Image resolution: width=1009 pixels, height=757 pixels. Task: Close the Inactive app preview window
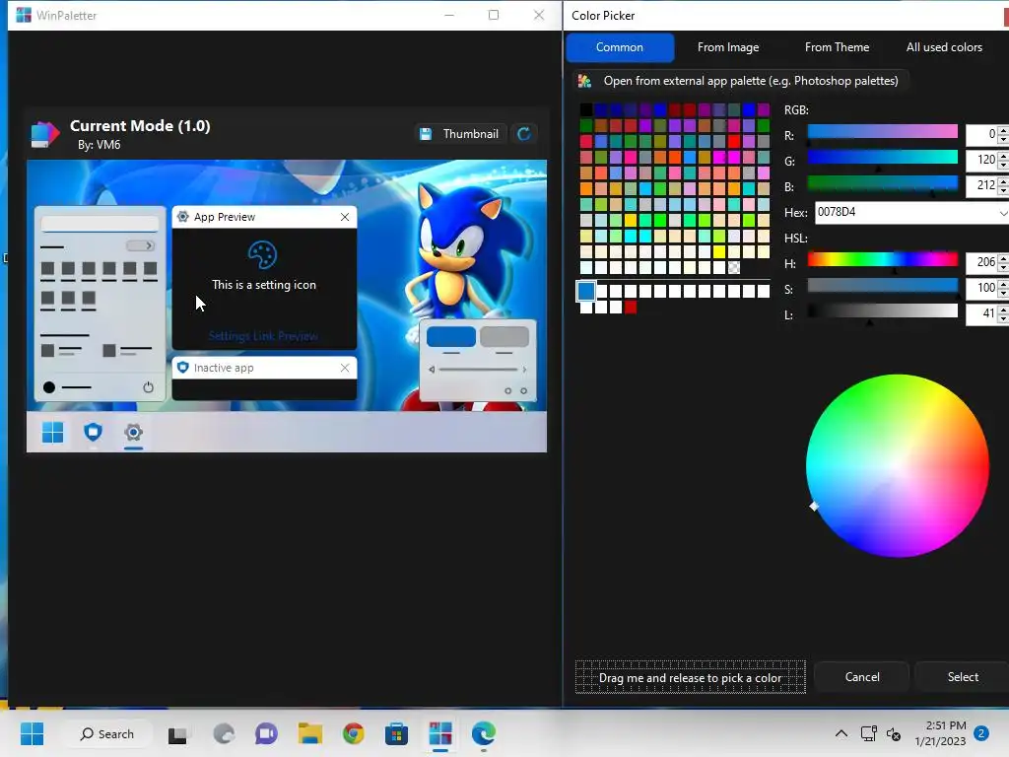(345, 368)
